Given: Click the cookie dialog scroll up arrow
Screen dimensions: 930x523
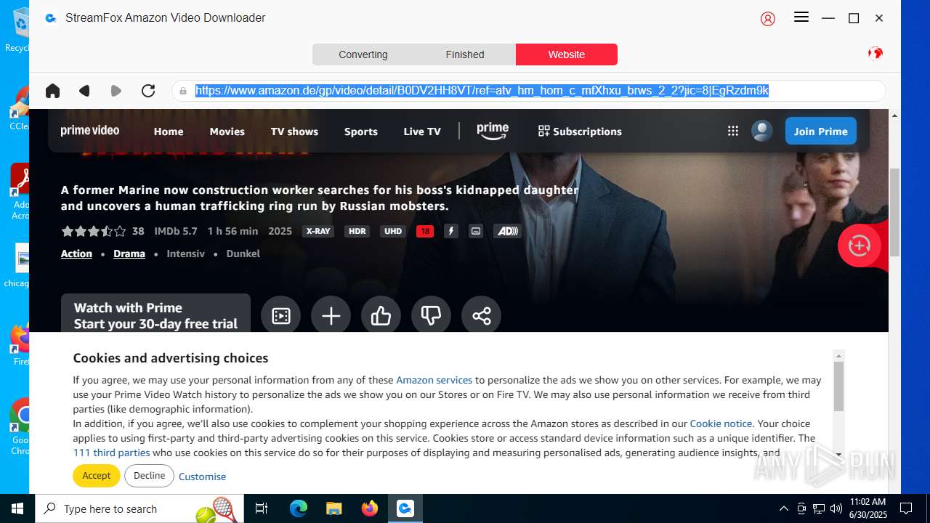Looking at the screenshot, I should pyautogui.click(x=838, y=356).
